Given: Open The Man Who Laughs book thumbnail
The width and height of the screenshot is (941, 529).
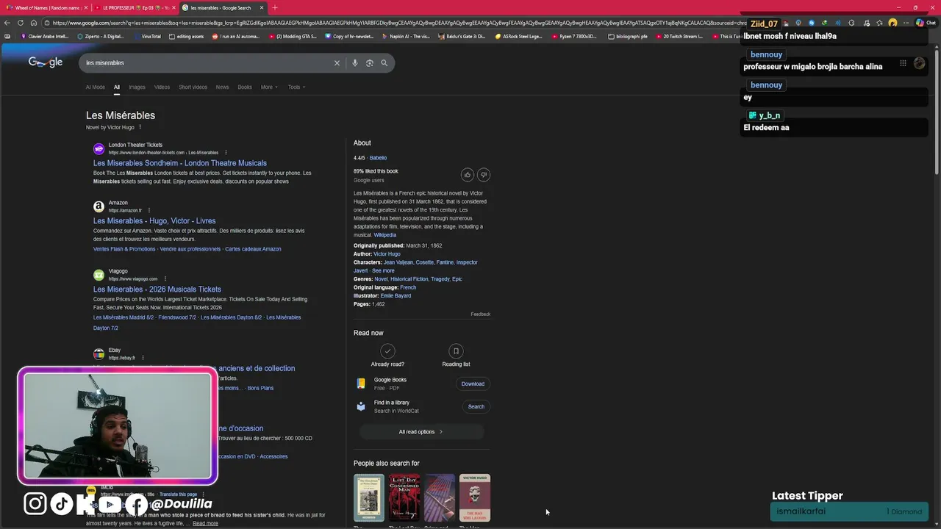Looking at the screenshot, I should pyautogui.click(x=475, y=497).
